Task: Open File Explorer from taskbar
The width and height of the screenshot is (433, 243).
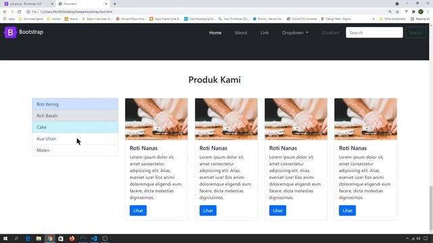Action: (39, 238)
